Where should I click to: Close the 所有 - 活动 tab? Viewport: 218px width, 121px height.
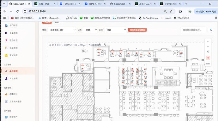click(54, 4)
